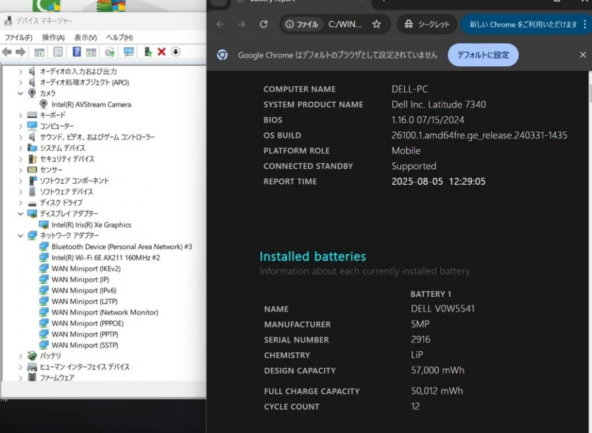Click the security device key icon beside セキュリティ デバイス
This screenshot has height=433, width=592.
click(33, 159)
